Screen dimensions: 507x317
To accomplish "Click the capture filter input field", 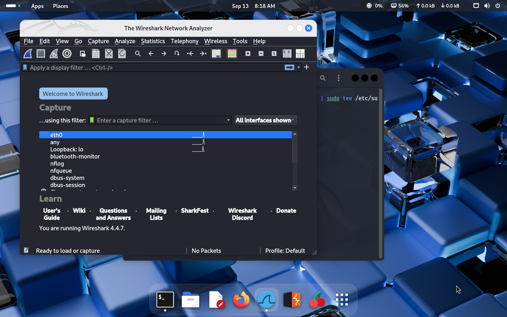I will click(160, 120).
